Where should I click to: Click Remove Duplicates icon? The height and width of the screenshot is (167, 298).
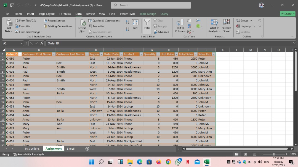point(189,26)
